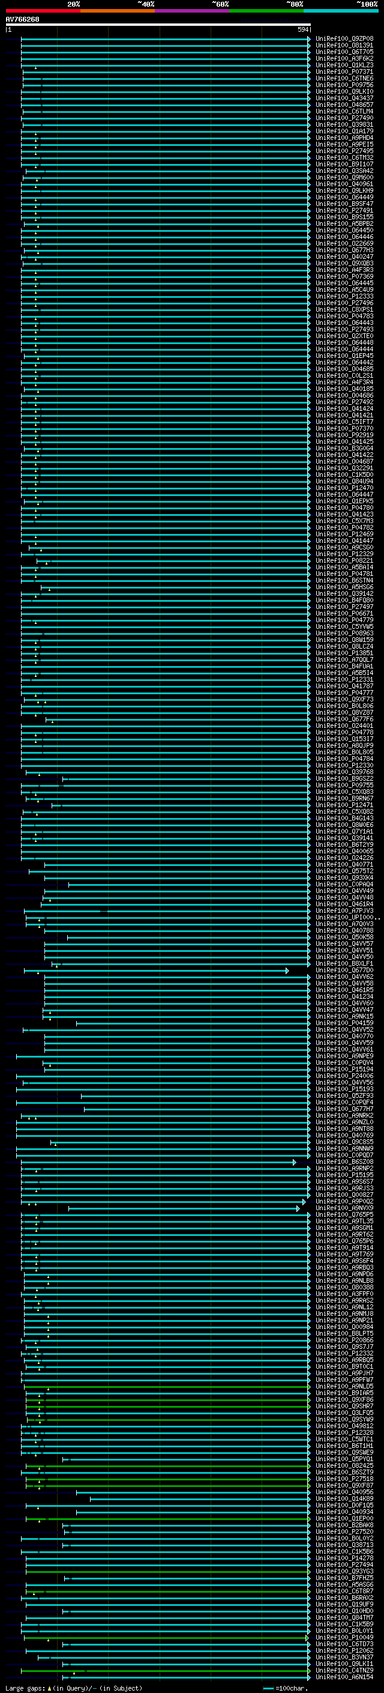
Task: Select the label UniRef100_Q40770
Action: pyautogui.click(x=344, y=1037)
